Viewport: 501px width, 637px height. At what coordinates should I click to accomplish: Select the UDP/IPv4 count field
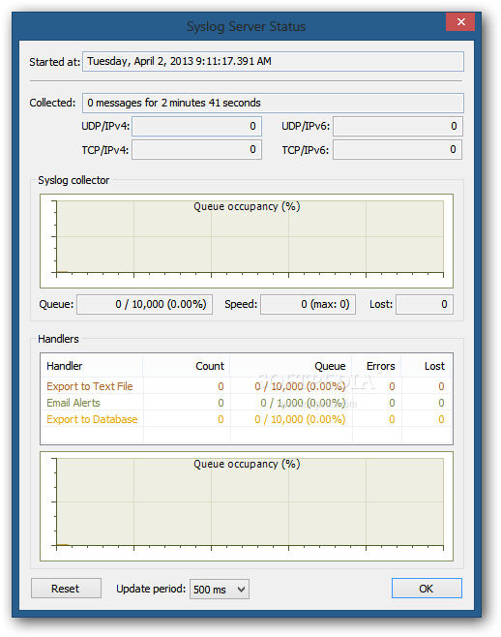pos(196,127)
